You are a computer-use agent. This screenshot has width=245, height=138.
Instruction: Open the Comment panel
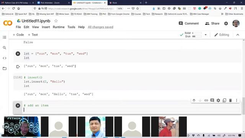click(x=189, y=23)
